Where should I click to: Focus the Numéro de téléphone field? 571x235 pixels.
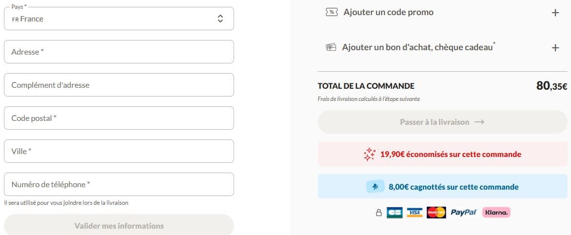click(118, 184)
